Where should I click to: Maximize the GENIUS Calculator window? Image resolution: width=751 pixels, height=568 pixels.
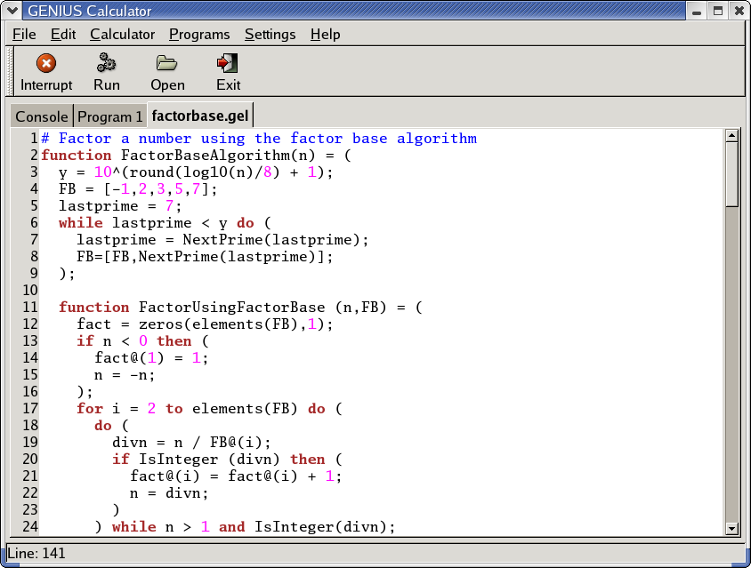tap(717, 11)
